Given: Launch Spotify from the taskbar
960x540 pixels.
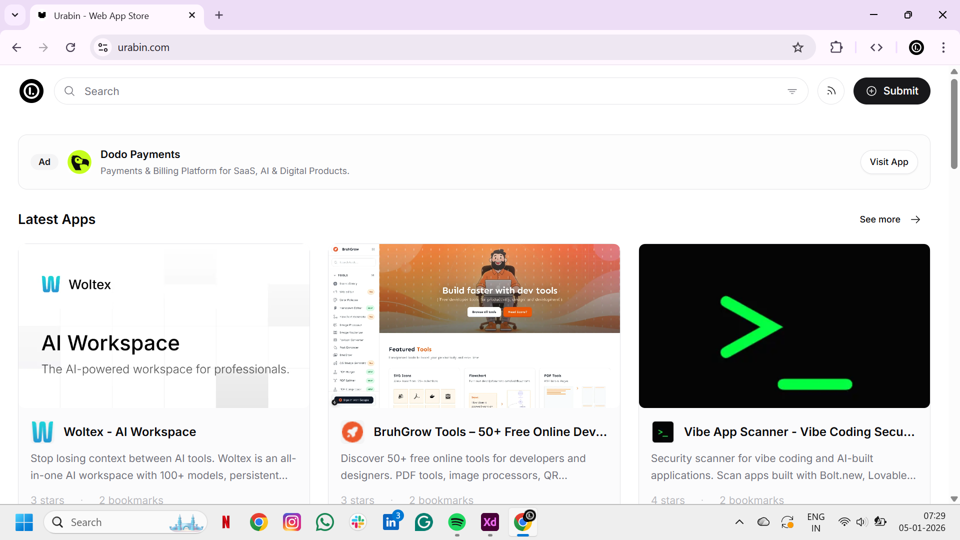Looking at the screenshot, I should (456, 522).
